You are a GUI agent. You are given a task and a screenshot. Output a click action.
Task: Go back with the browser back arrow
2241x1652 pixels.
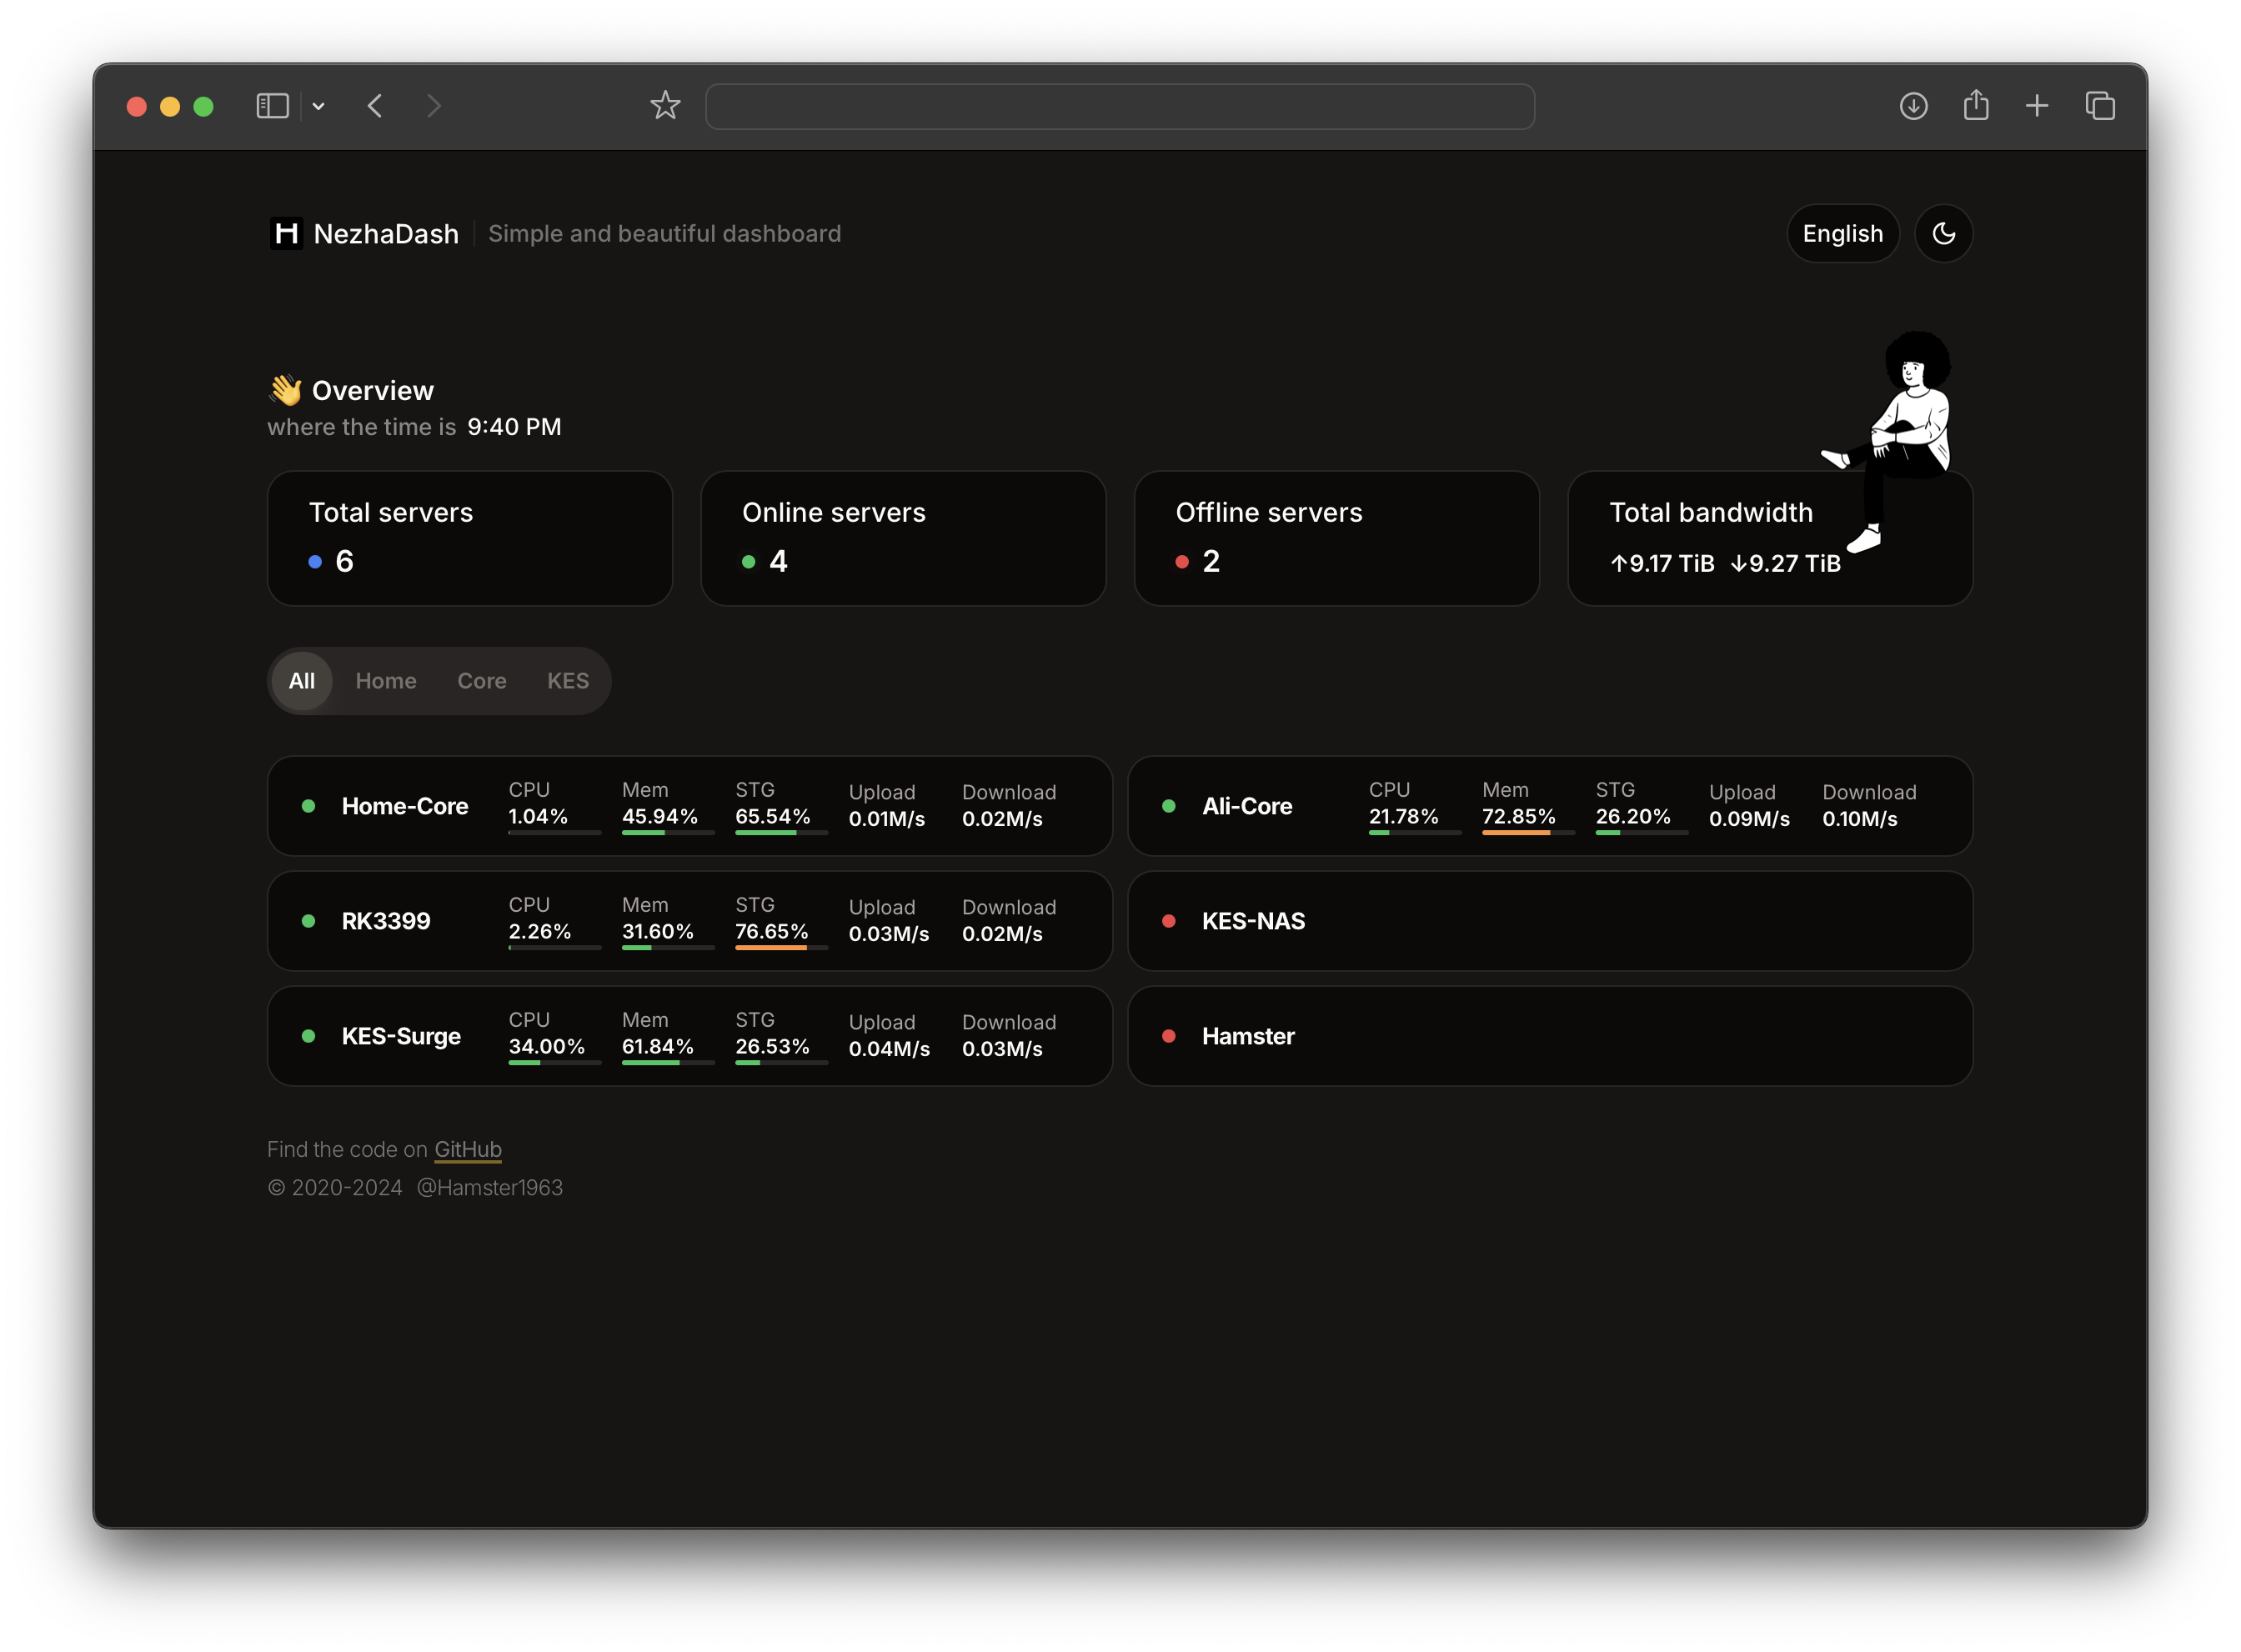(x=375, y=106)
